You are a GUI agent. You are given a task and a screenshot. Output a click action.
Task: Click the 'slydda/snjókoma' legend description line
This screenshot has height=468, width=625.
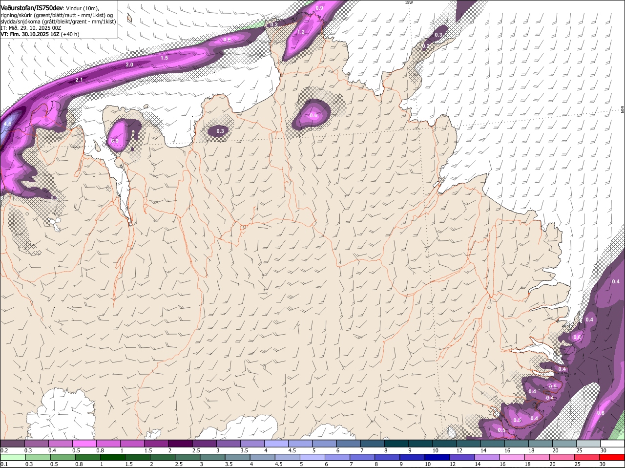58,21
